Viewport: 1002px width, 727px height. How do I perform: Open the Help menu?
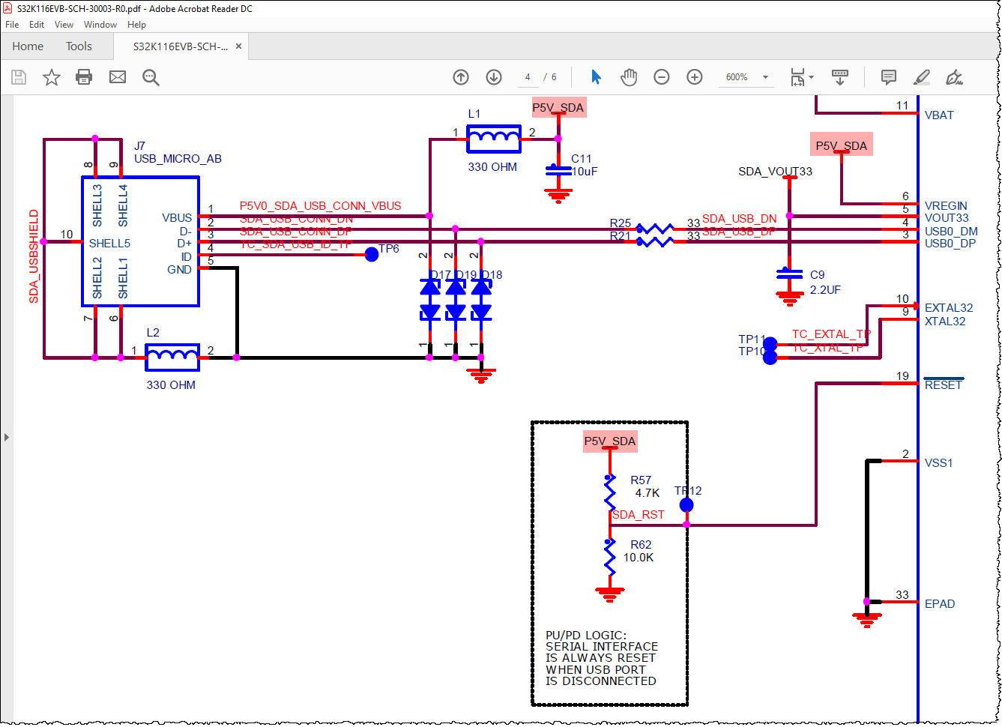[x=136, y=25]
